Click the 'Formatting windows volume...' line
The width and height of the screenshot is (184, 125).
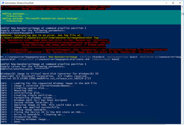click(28, 98)
